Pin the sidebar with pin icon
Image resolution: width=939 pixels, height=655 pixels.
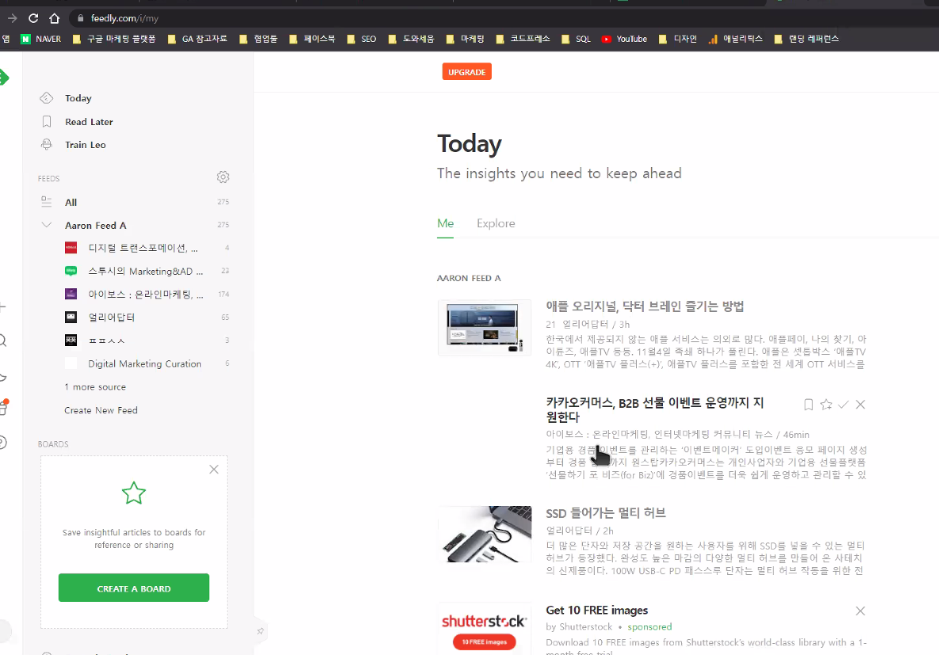click(260, 631)
